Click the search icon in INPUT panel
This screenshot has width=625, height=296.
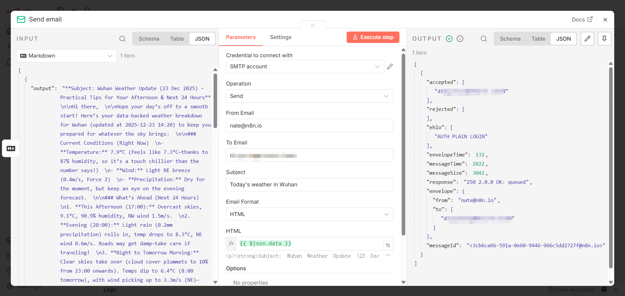tap(122, 39)
